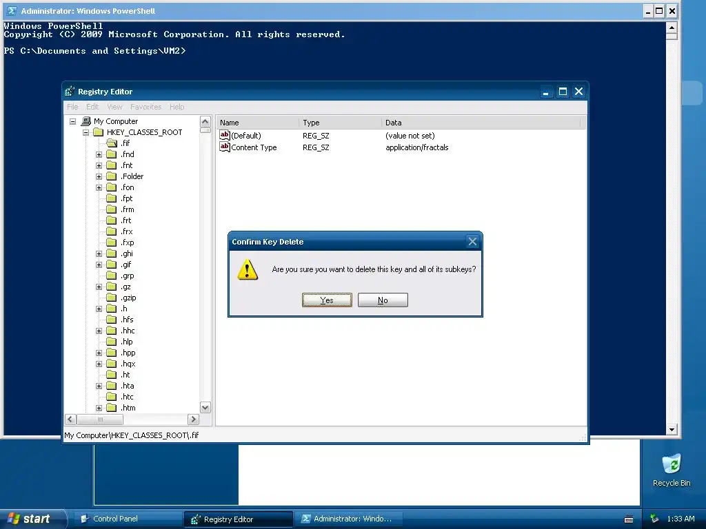This screenshot has height=529, width=706.
Task: Click the .grp folder icon
Action: click(x=111, y=276)
